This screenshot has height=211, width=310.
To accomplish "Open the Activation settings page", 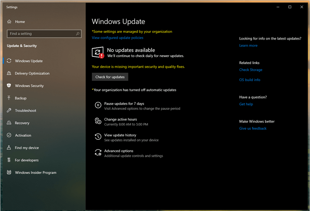I will point(23,135).
